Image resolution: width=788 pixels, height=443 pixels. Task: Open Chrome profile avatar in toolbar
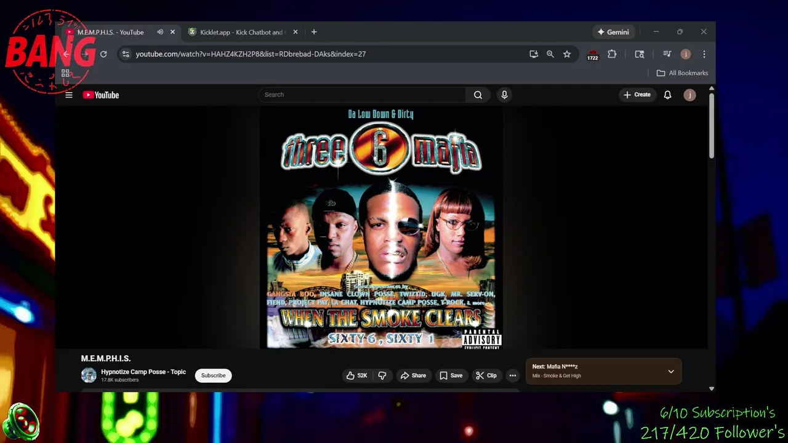(685, 54)
